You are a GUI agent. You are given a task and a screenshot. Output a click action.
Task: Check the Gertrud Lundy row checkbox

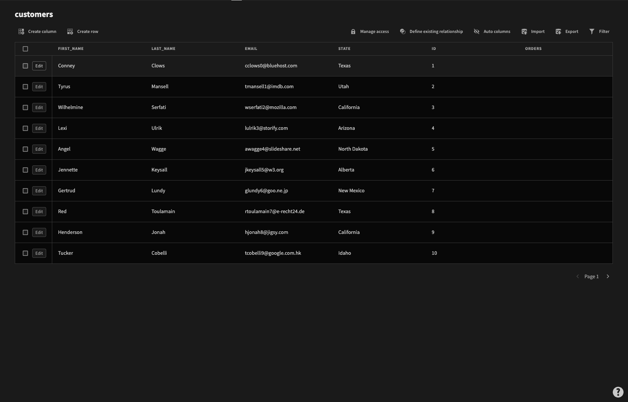(x=25, y=191)
